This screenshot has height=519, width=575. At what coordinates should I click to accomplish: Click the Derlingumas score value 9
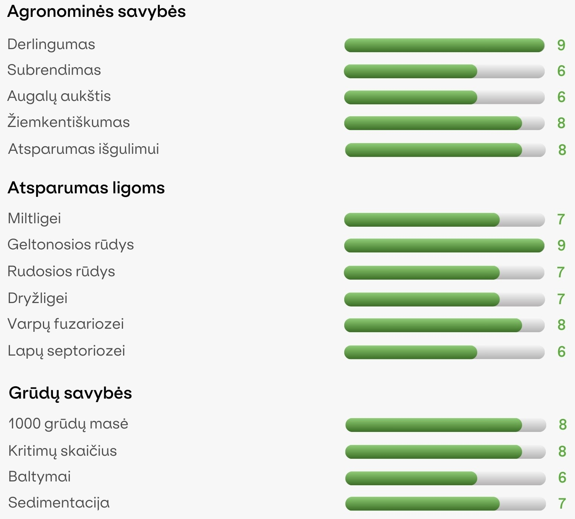(x=561, y=45)
